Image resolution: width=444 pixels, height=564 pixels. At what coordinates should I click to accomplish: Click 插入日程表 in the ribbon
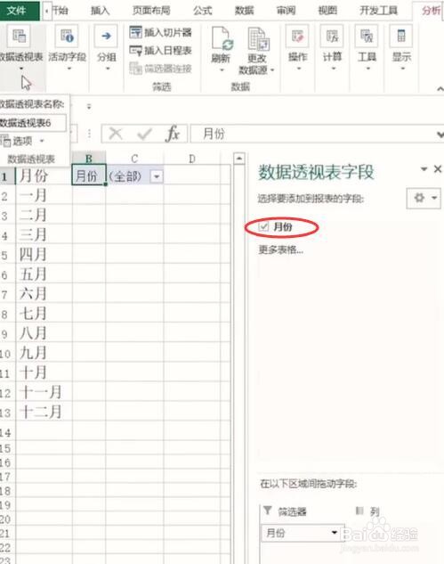point(160,51)
